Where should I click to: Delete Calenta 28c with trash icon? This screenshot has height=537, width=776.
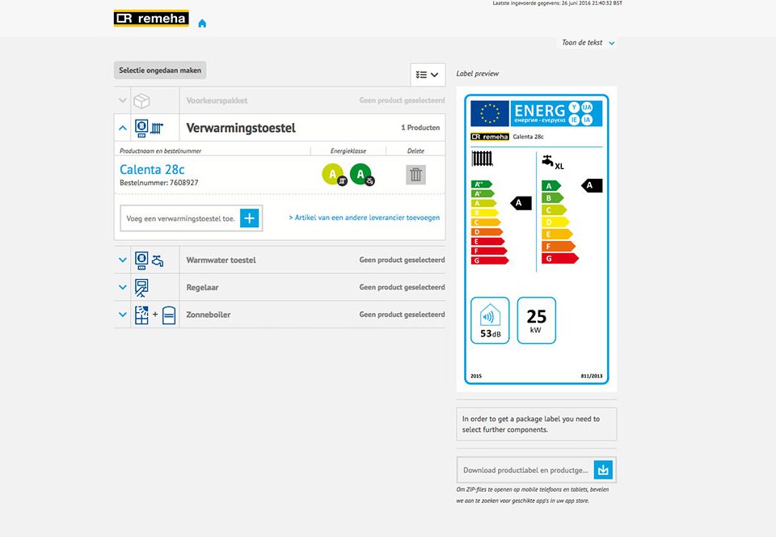click(x=415, y=175)
